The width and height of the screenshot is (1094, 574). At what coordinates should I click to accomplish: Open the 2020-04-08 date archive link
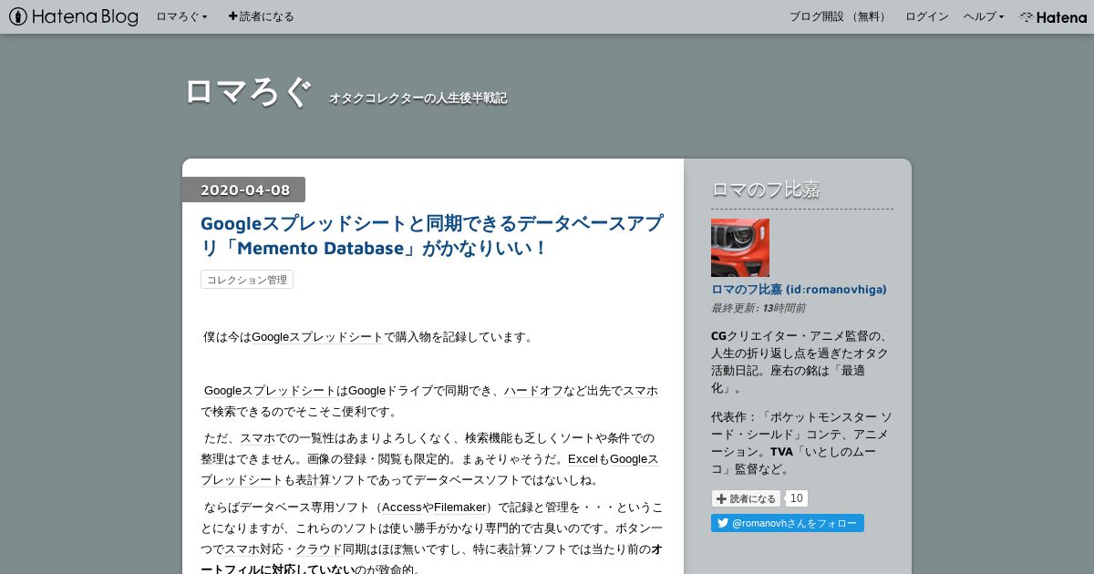[x=245, y=190]
